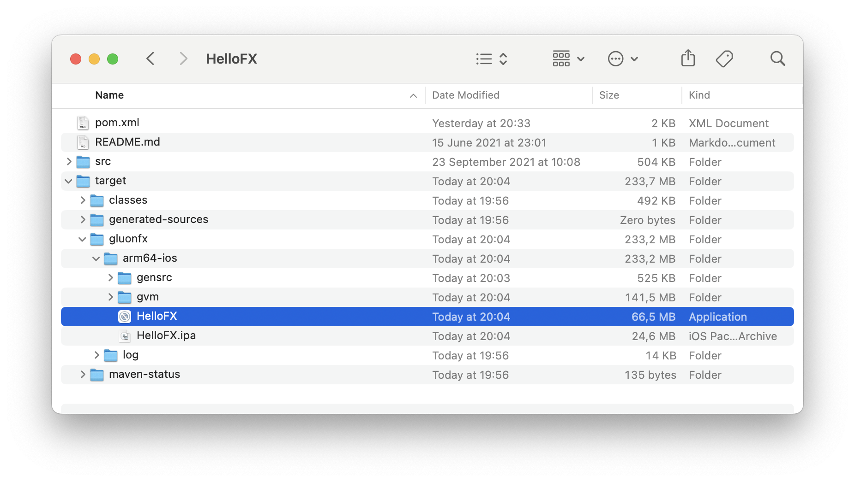Select the pom.xml file icon

click(x=83, y=123)
